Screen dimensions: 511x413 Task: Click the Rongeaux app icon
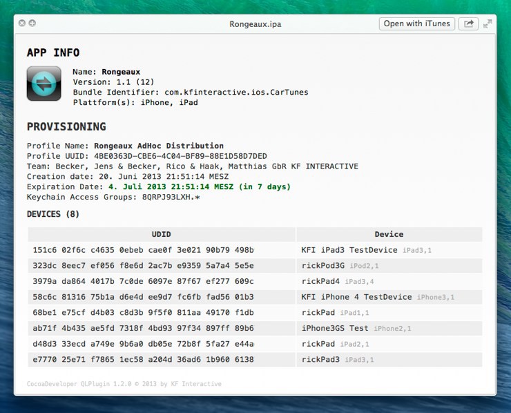coord(44,84)
